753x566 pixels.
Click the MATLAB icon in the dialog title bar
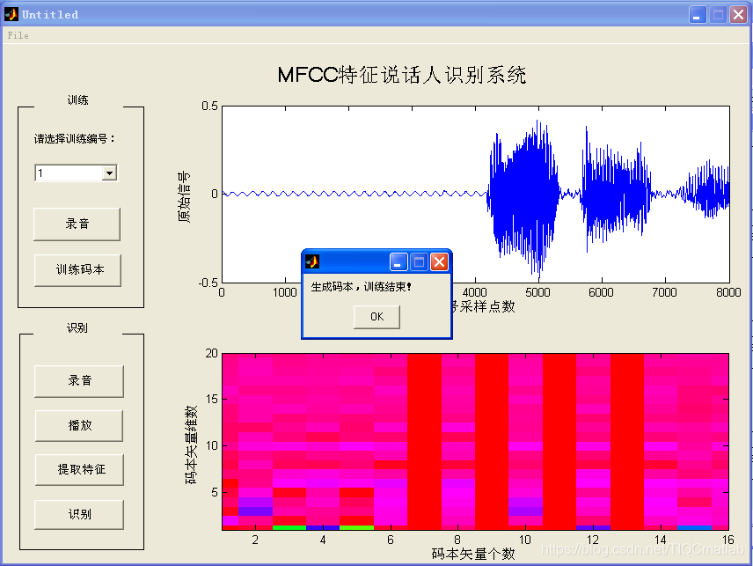coord(312,261)
